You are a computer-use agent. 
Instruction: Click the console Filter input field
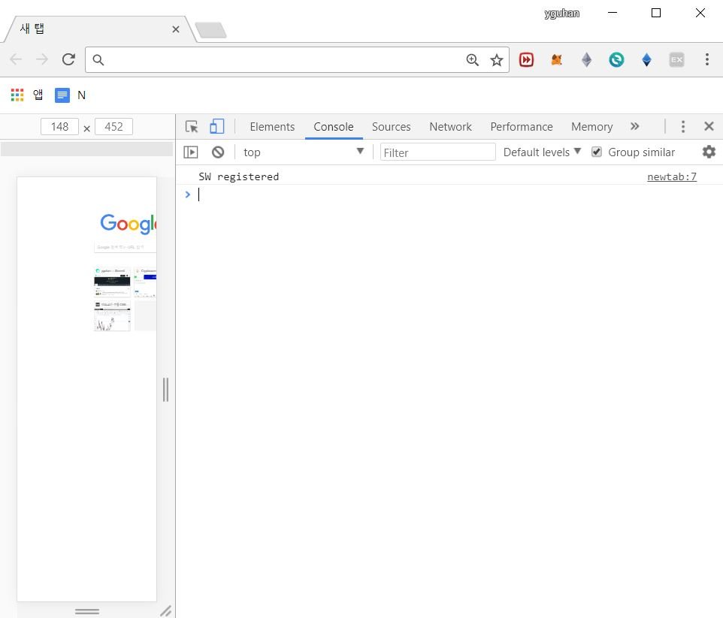(x=437, y=152)
